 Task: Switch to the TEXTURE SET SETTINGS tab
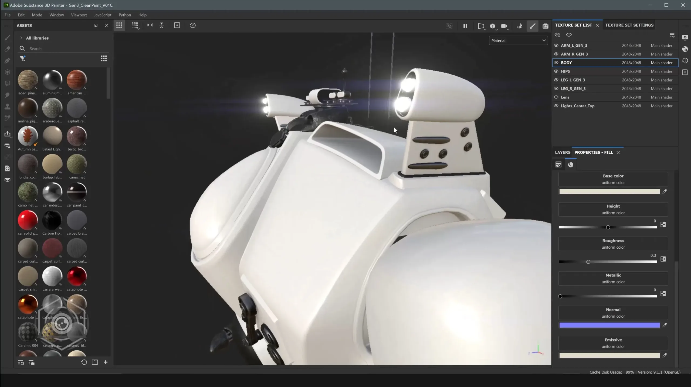(629, 25)
